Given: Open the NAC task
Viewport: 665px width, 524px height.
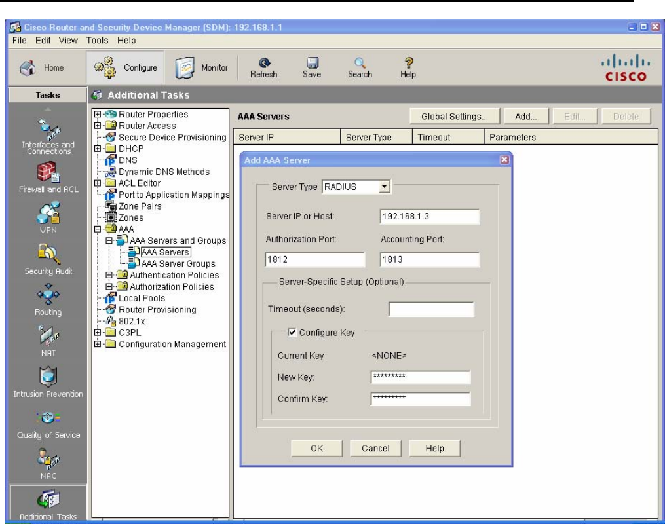Looking at the screenshot, I should (48, 464).
